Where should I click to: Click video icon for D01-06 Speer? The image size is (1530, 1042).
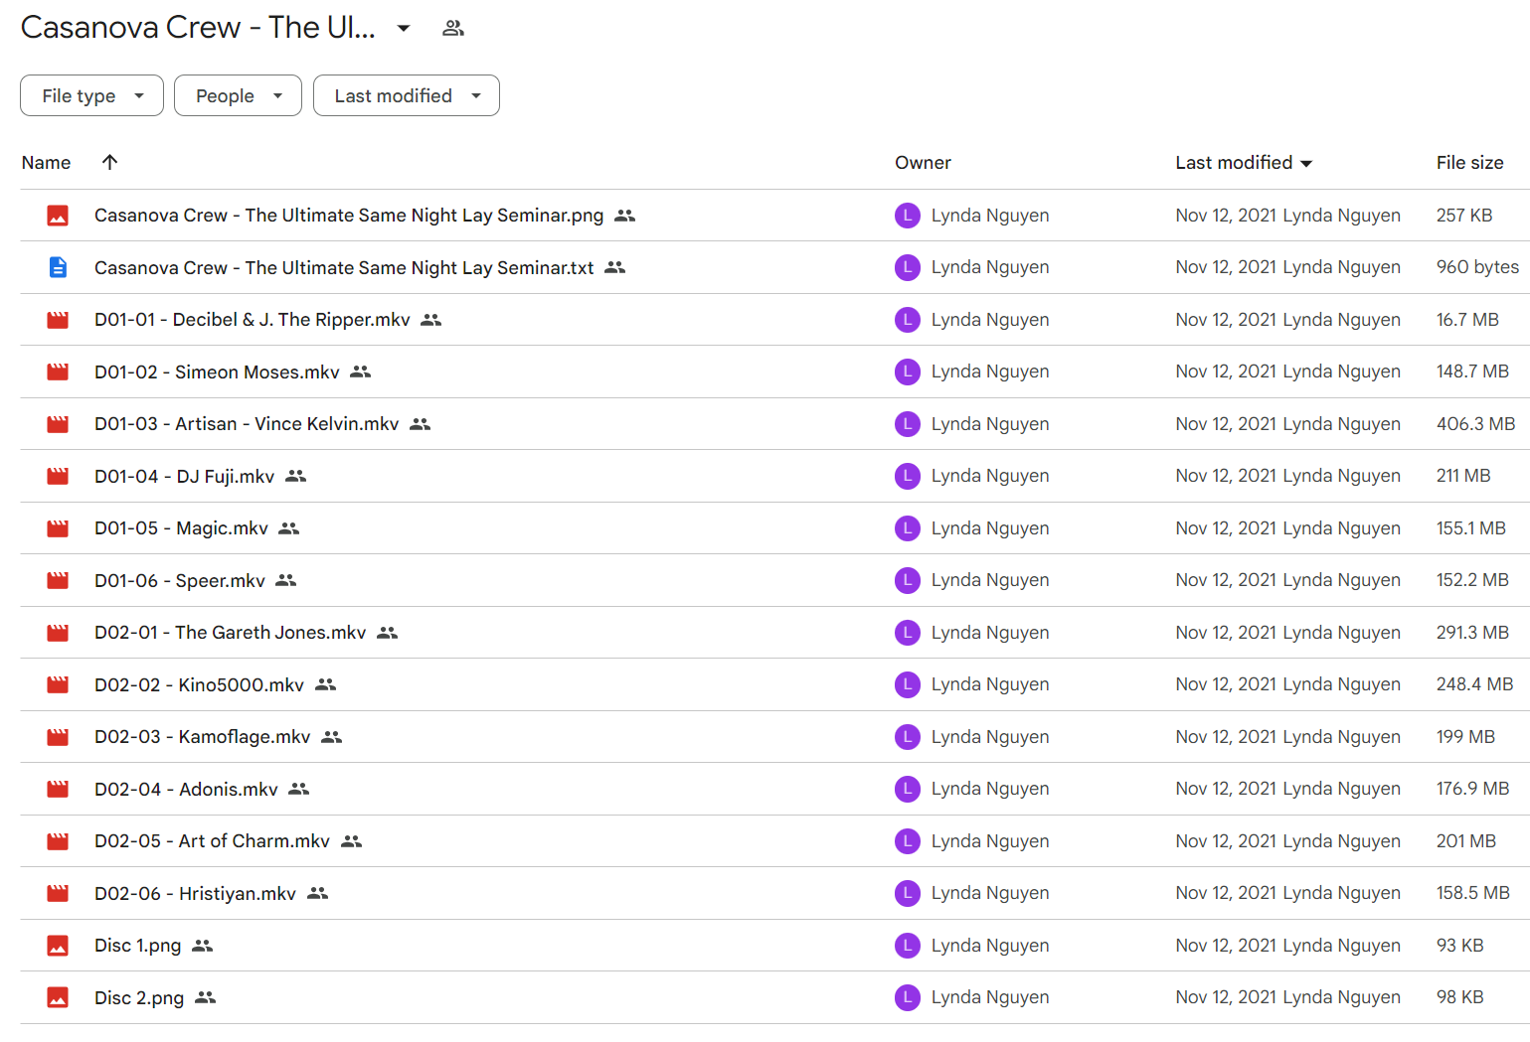click(x=59, y=580)
